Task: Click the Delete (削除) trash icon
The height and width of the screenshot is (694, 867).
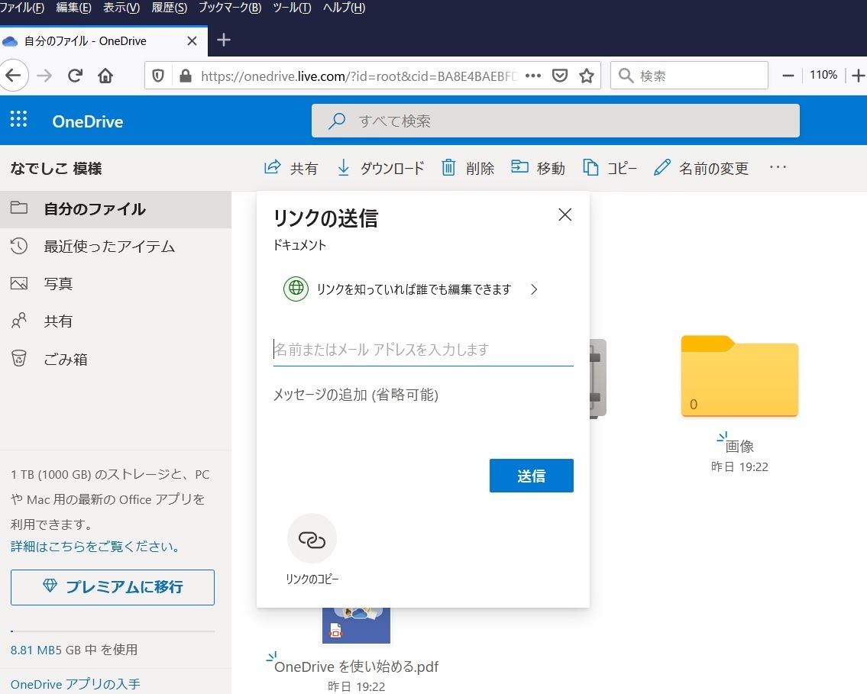Action: (x=449, y=168)
